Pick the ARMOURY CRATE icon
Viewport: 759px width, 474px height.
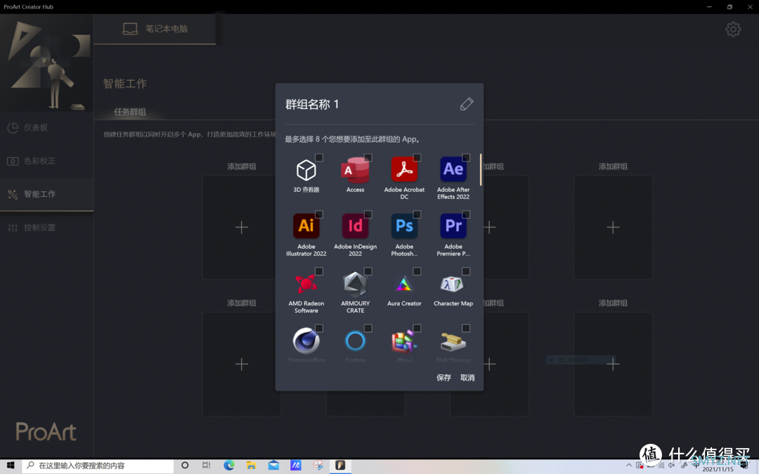point(356,284)
